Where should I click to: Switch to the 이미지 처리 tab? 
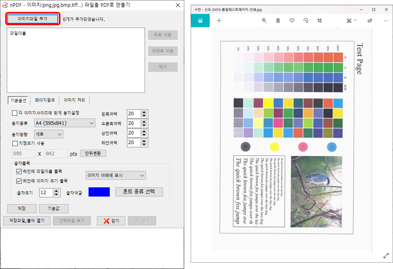(74, 100)
